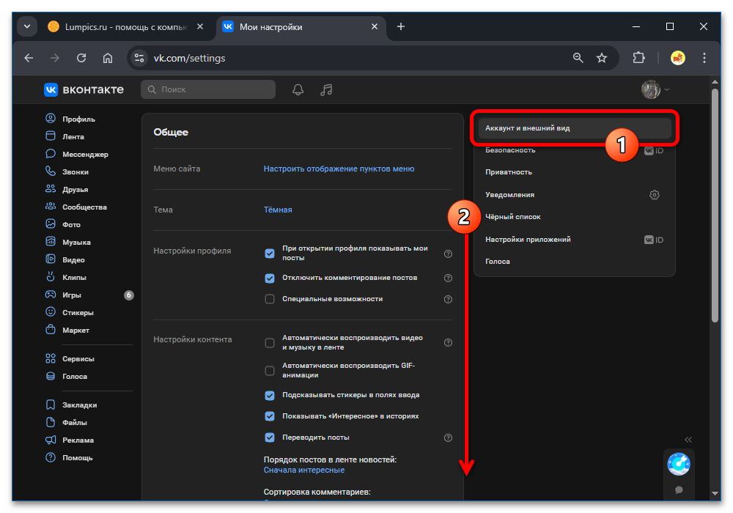Toggle Переводить посты checkbox
This screenshot has width=733, height=513.
(x=270, y=438)
